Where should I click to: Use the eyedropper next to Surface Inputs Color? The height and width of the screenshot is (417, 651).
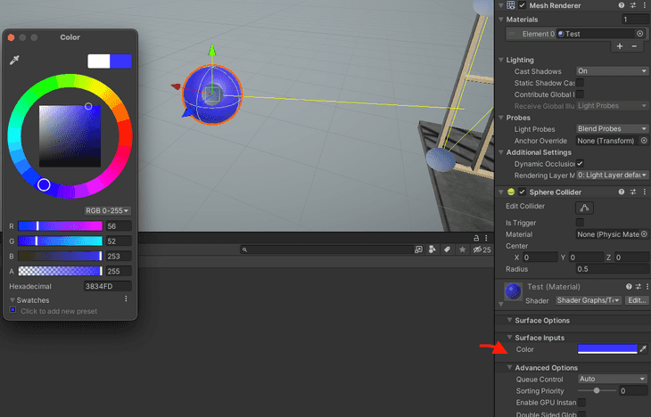(x=643, y=349)
